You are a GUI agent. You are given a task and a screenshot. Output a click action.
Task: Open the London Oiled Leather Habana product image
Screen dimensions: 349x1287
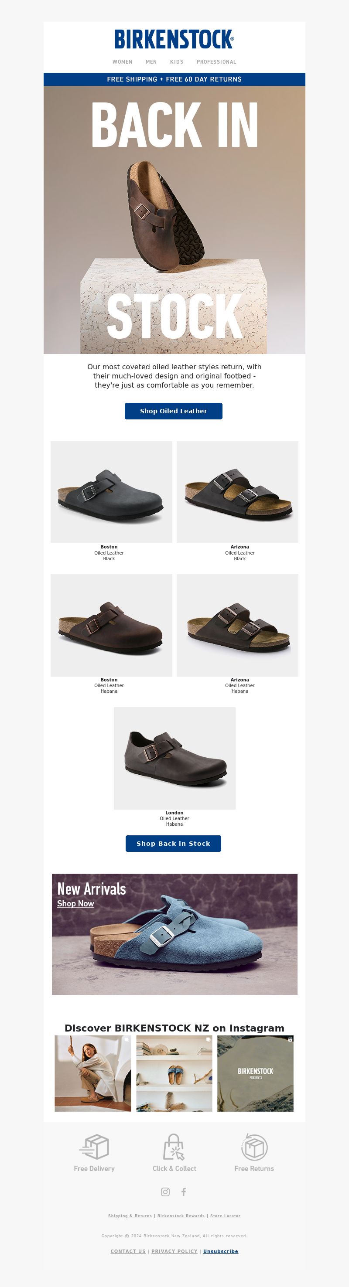tap(174, 758)
